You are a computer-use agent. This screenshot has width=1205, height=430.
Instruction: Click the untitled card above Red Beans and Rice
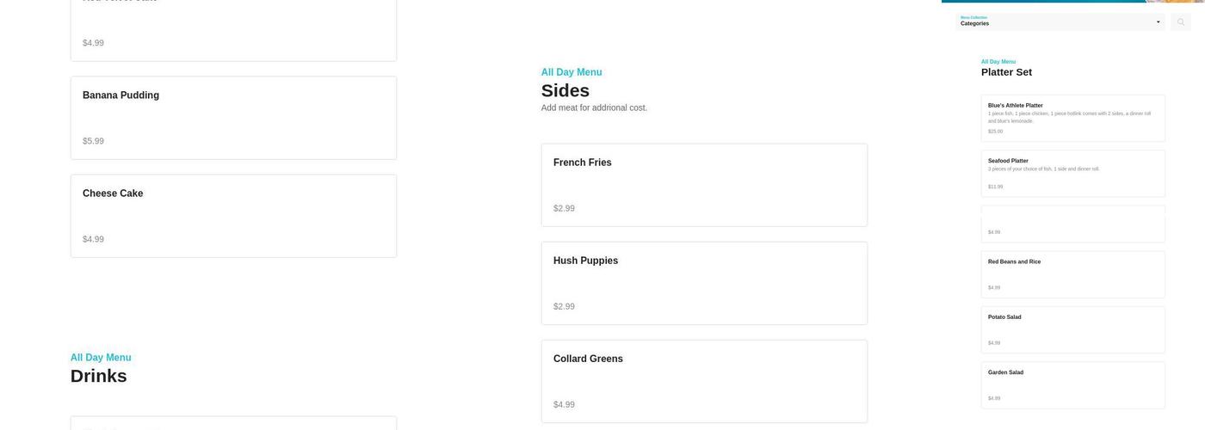tap(1072, 224)
